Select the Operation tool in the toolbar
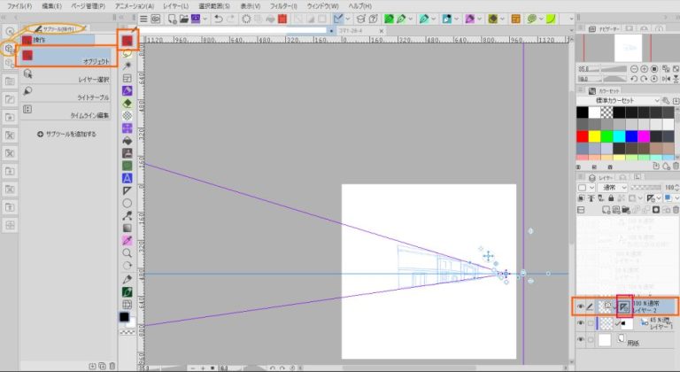This screenshot has height=372, width=680. (127, 41)
